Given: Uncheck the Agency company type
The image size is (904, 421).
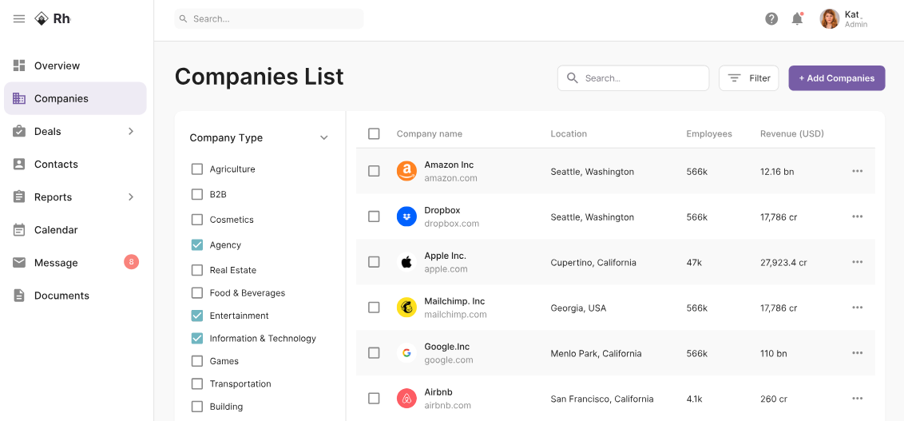Looking at the screenshot, I should pyautogui.click(x=197, y=245).
